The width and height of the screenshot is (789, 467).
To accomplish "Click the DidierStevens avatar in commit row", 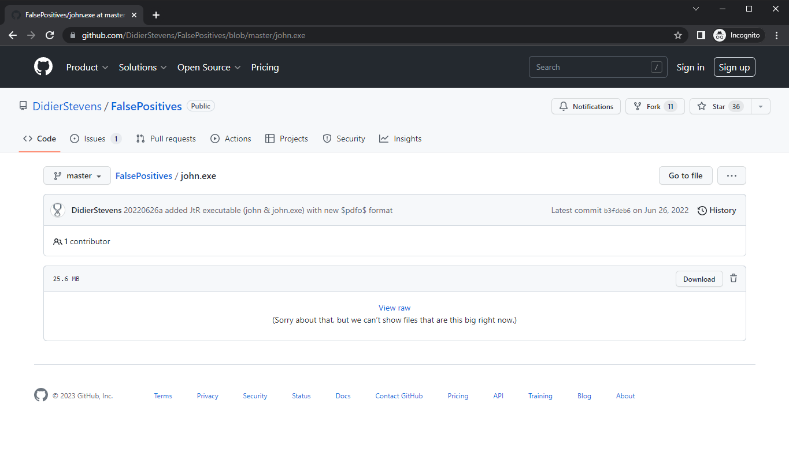I will pos(58,210).
